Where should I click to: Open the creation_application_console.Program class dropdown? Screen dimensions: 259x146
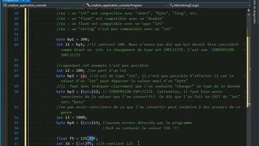127,5
